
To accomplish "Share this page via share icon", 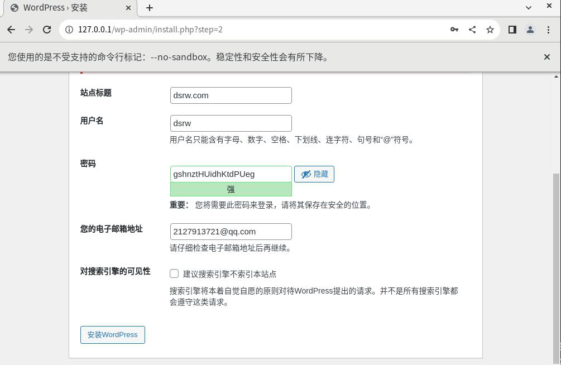I will click(x=472, y=30).
